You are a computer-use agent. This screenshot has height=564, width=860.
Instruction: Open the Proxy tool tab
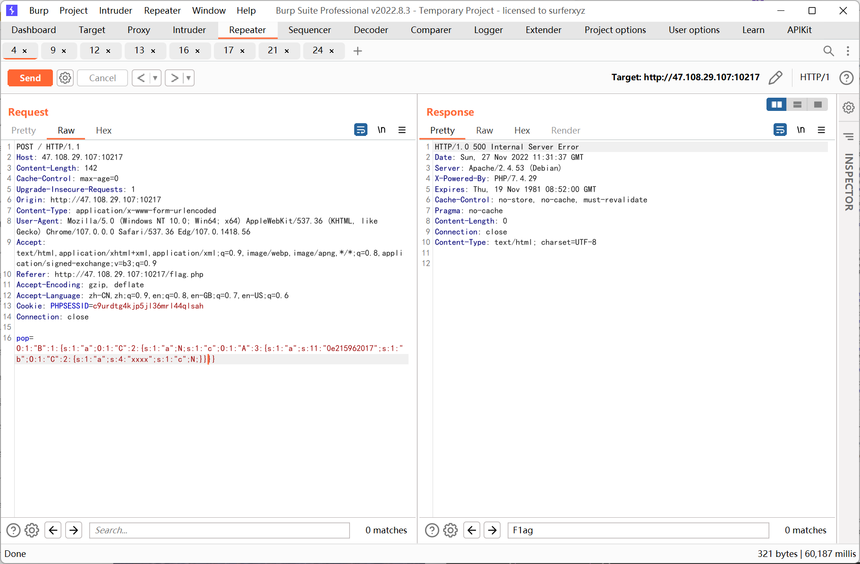[139, 30]
